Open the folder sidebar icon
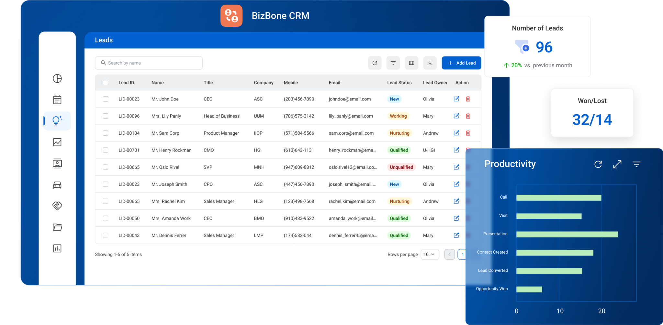The width and height of the screenshot is (663, 325). (57, 227)
